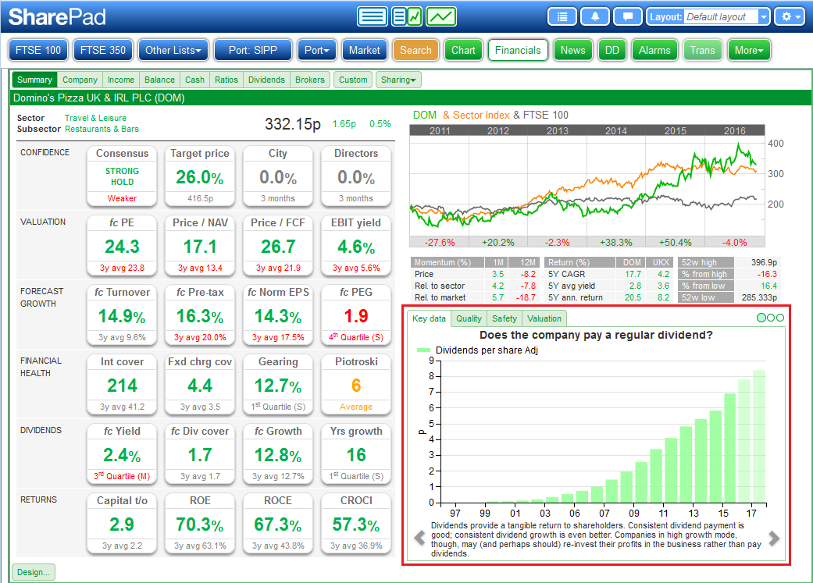Click the blue list icon button beside the bell
Viewport: 813px width, 583px height.
pyautogui.click(x=562, y=16)
